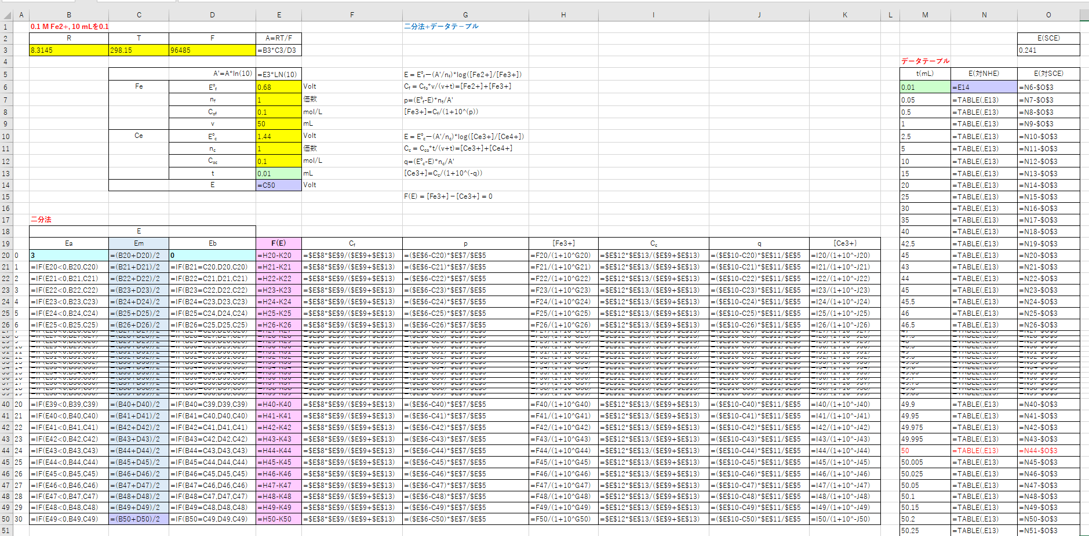Select the column B header
The height and width of the screenshot is (536, 1089).
[69, 15]
